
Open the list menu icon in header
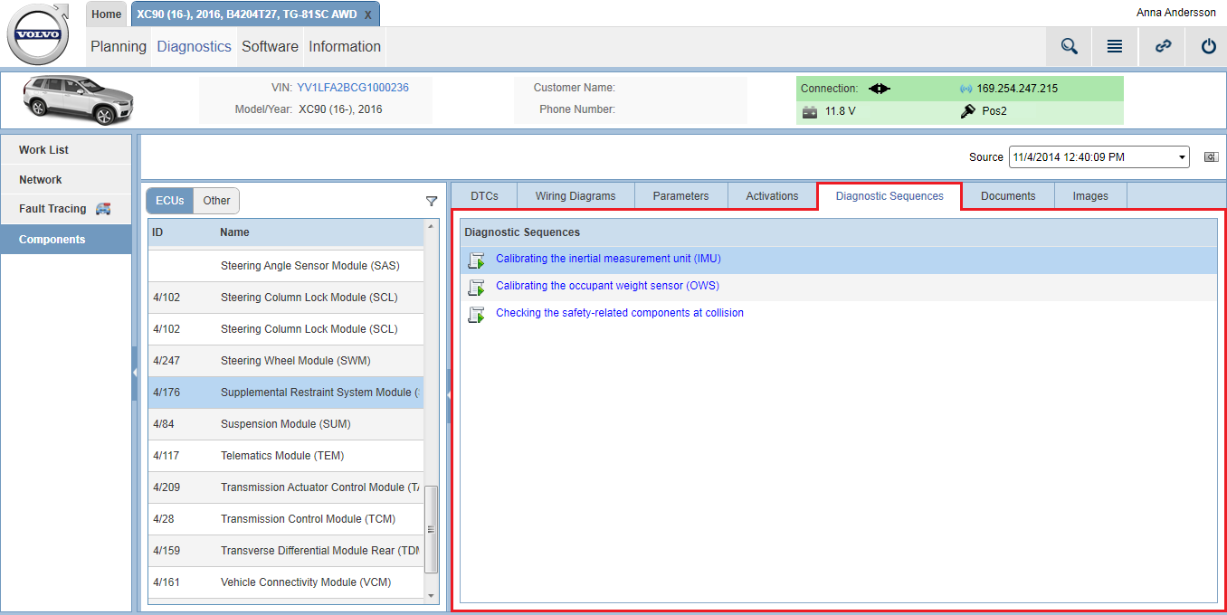1115,46
